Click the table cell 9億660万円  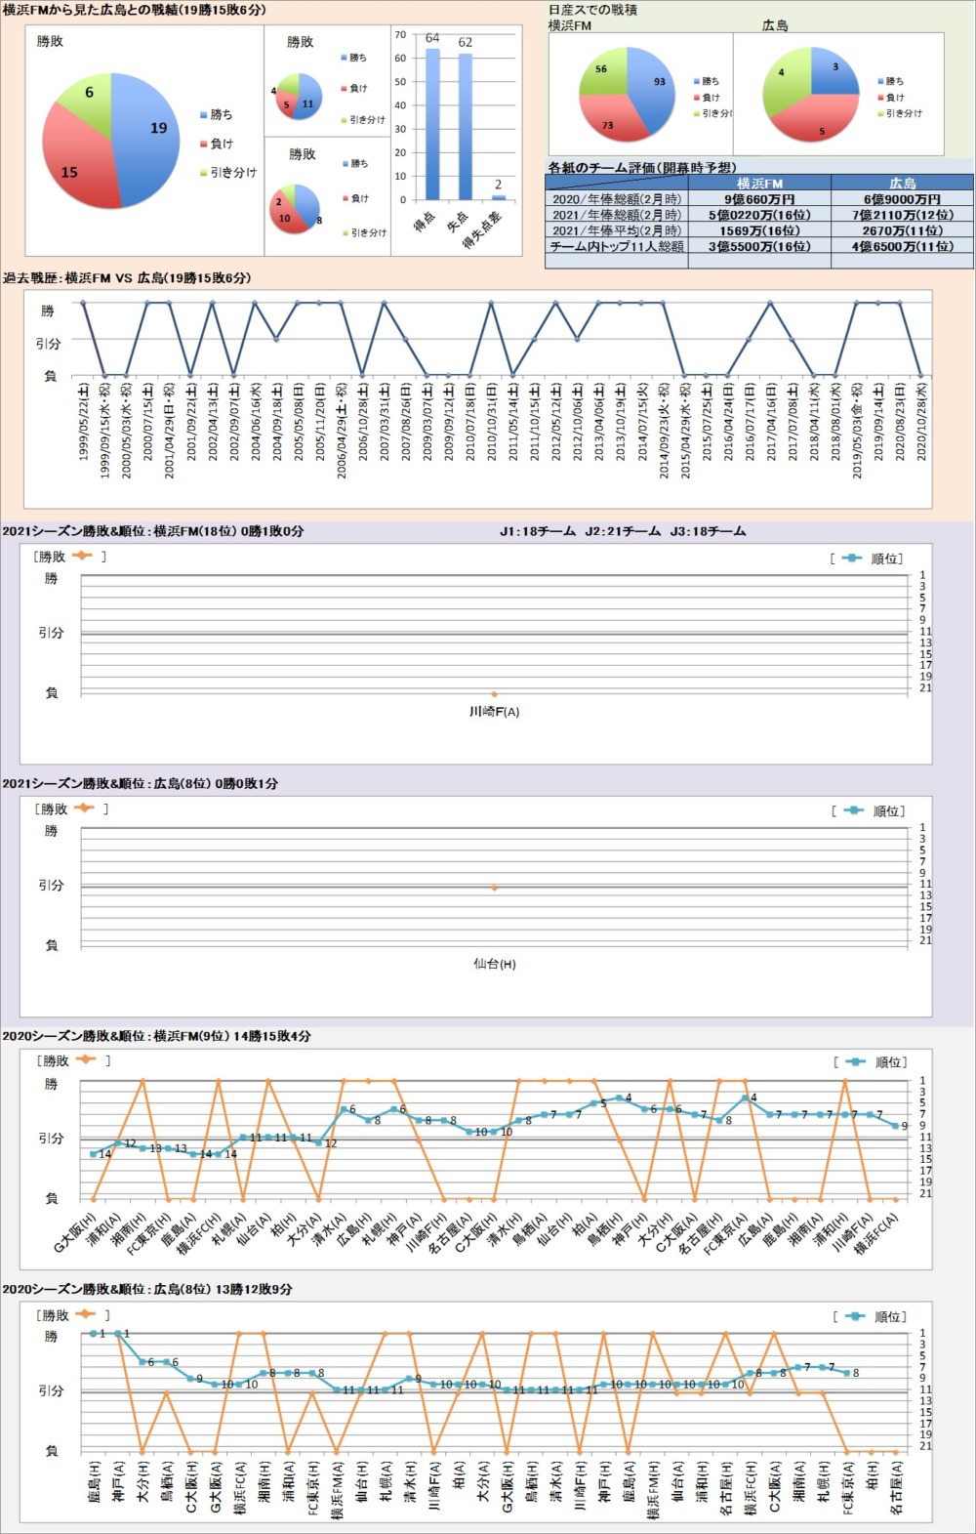click(759, 198)
